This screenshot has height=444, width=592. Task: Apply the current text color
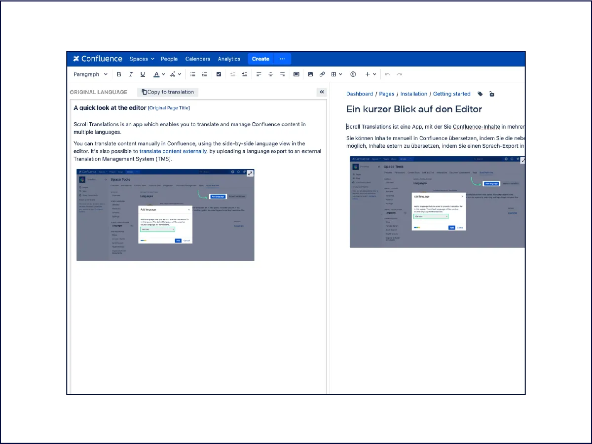coord(156,74)
